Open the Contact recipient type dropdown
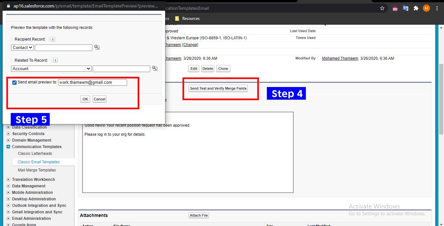This screenshot has height=226, width=444. [22, 47]
